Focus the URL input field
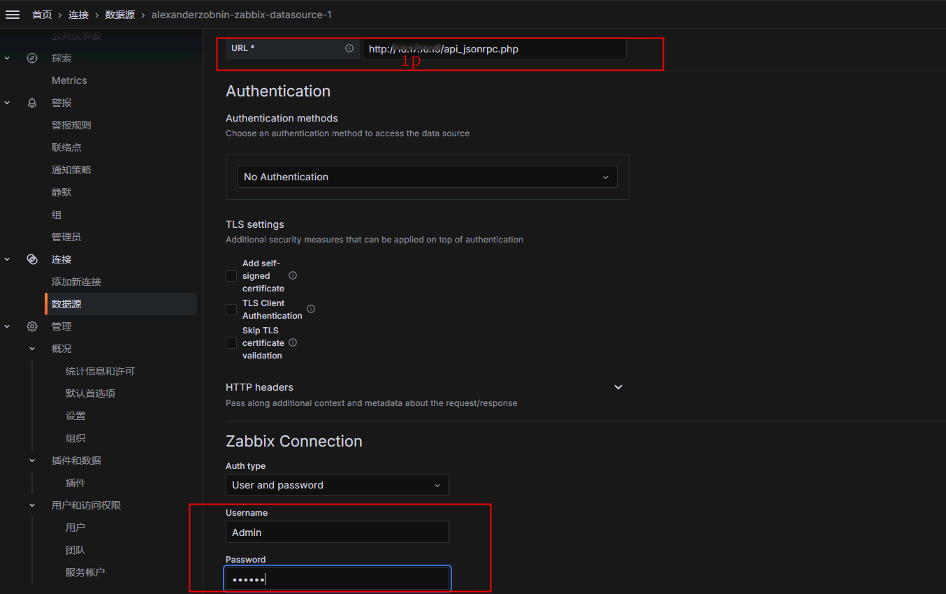946x594 pixels. [495, 49]
